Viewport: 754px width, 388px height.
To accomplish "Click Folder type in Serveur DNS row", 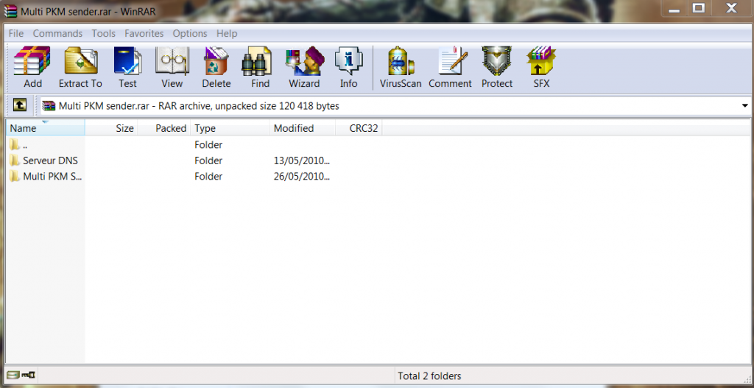I will pos(208,161).
